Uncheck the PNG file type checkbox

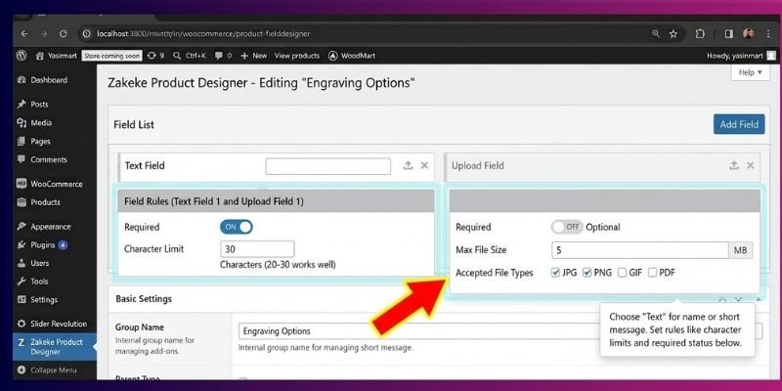point(587,273)
